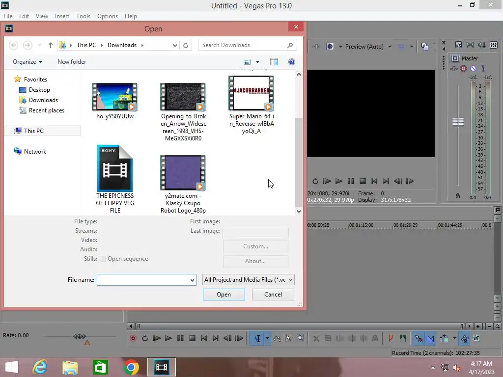This screenshot has width=503, height=377.
Task: Open the All Project and Media Files filter
Action: pyautogui.click(x=248, y=280)
